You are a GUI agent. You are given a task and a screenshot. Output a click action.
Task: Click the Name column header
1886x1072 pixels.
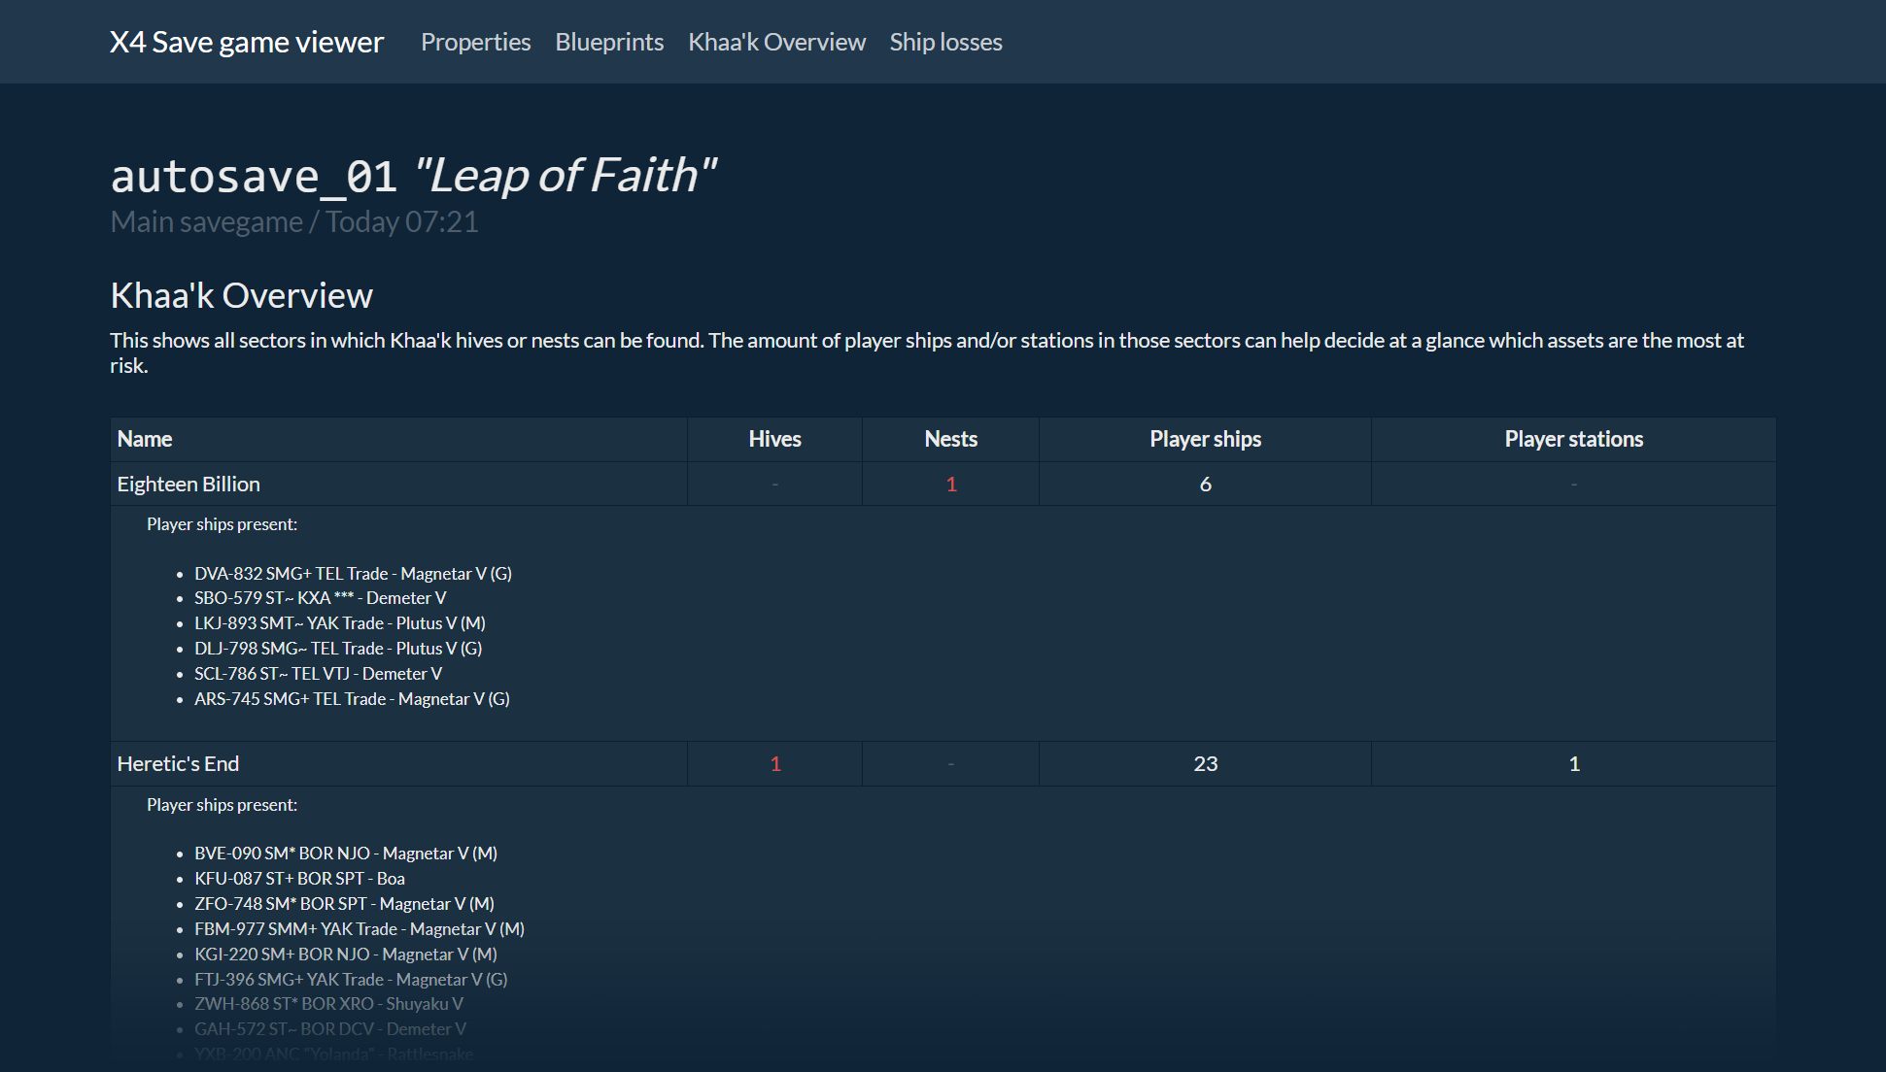[x=145, y=439]
